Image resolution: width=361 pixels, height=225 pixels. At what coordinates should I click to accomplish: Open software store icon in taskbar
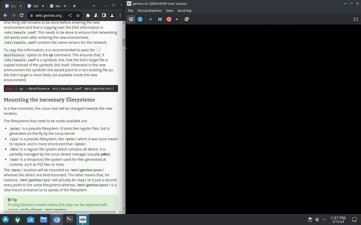(x=31, y=219)
